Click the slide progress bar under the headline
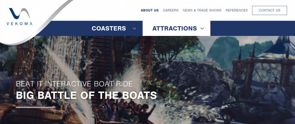 point(36,107)
